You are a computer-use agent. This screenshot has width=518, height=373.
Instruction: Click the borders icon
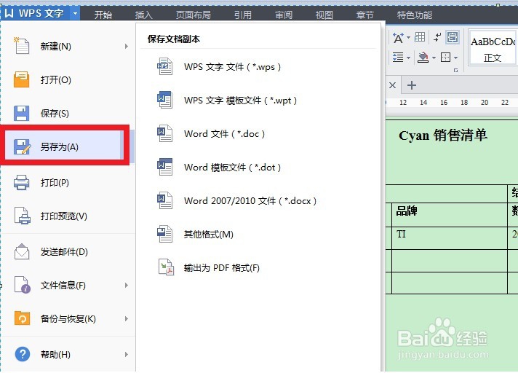445,58
